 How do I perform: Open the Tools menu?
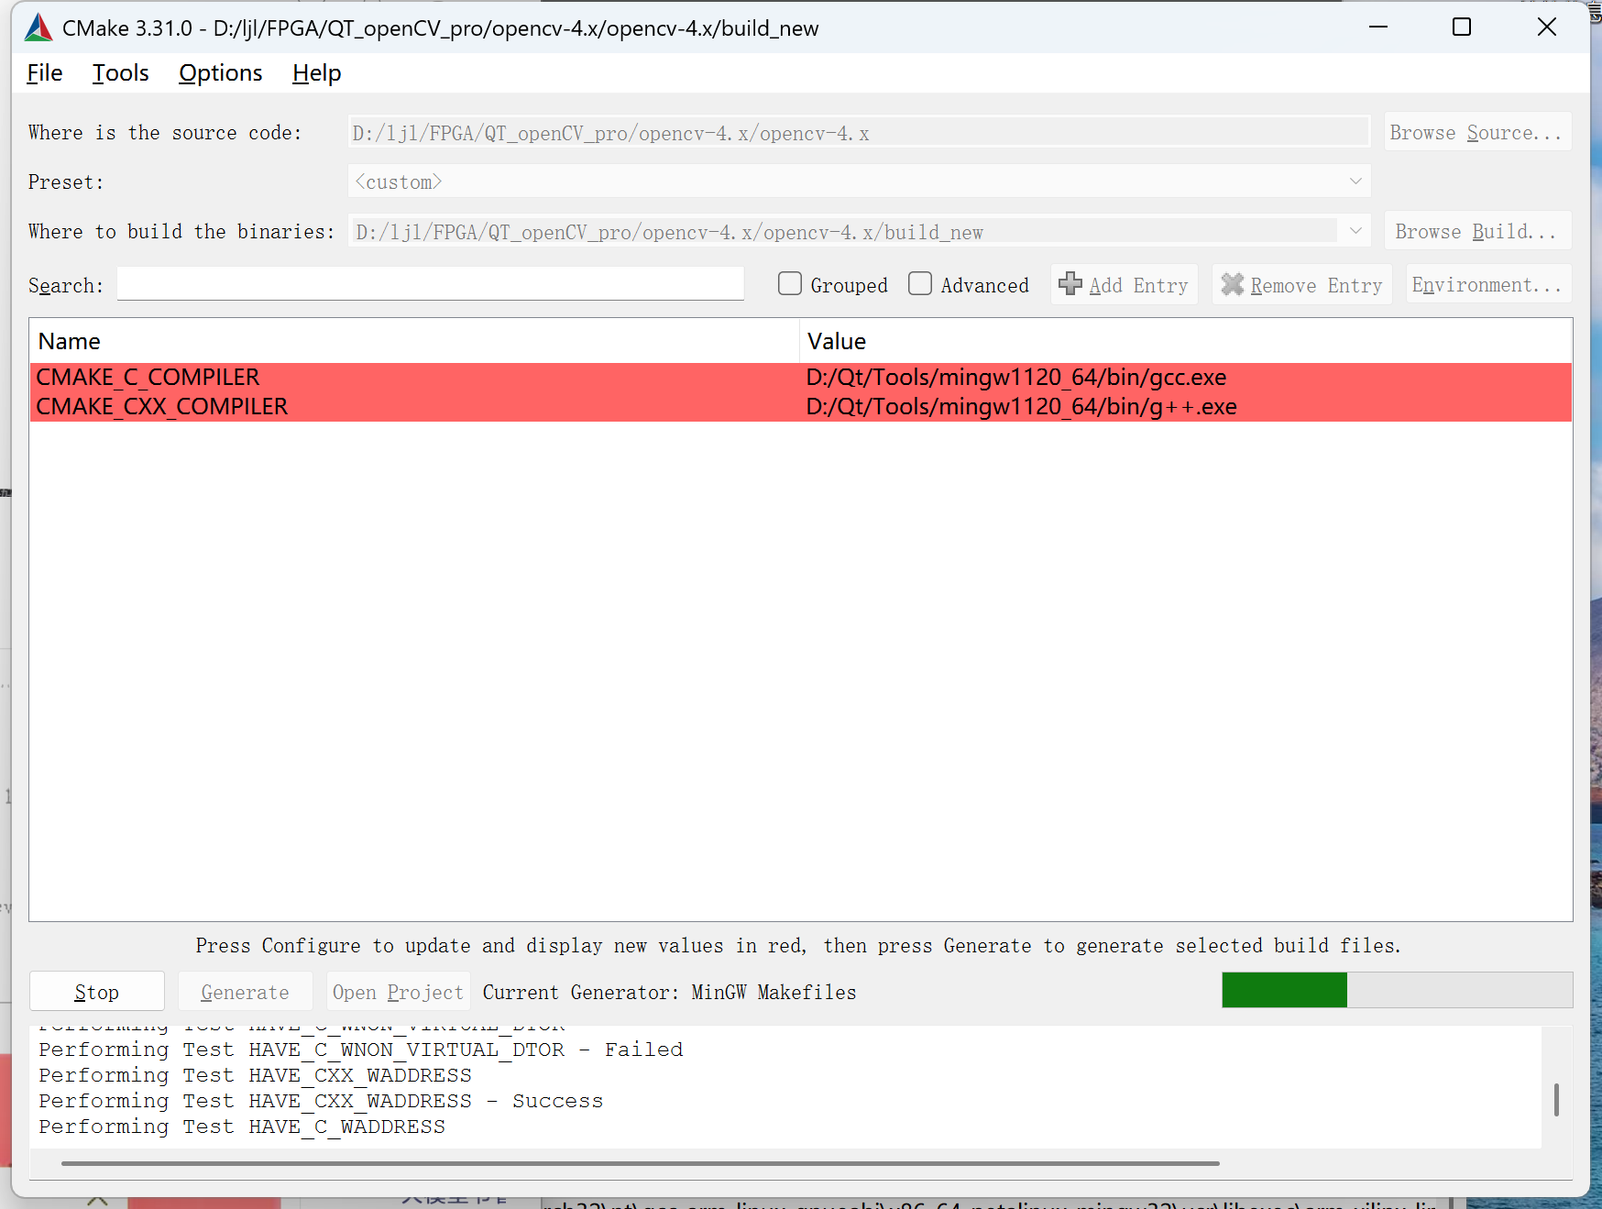pyautogui.click(x=120, y=72)
